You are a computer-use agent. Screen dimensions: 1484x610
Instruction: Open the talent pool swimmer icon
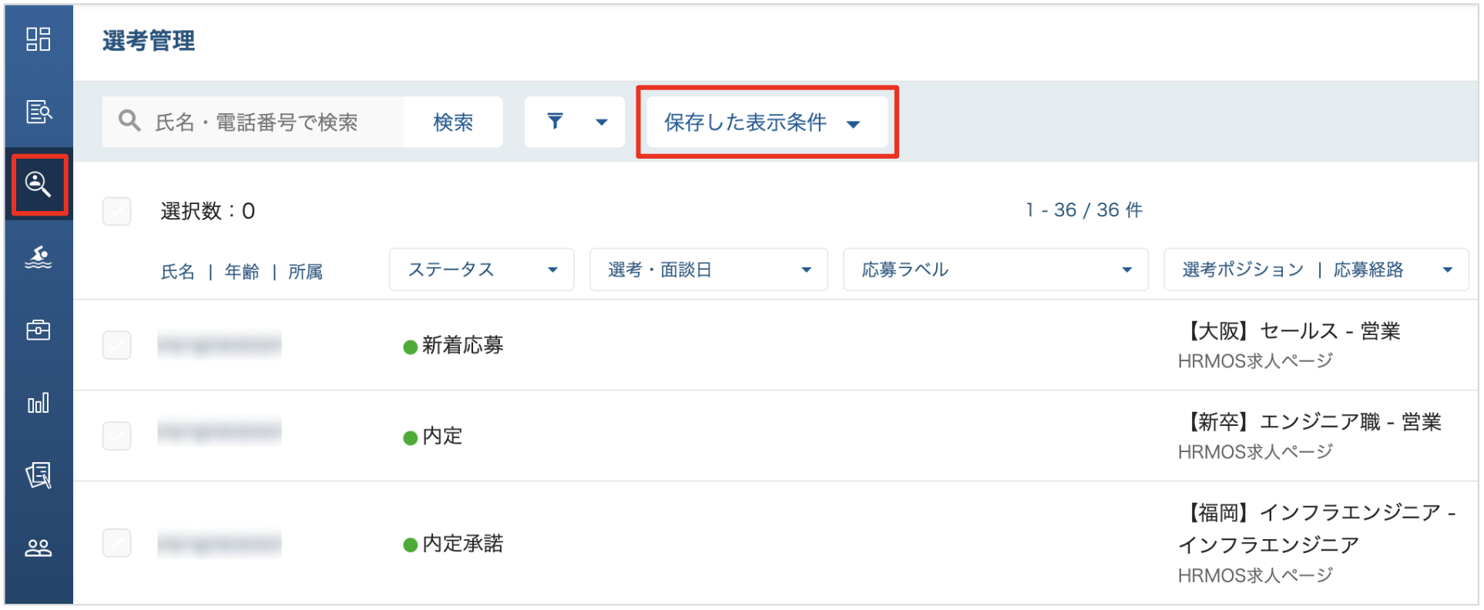click(39, 257)
